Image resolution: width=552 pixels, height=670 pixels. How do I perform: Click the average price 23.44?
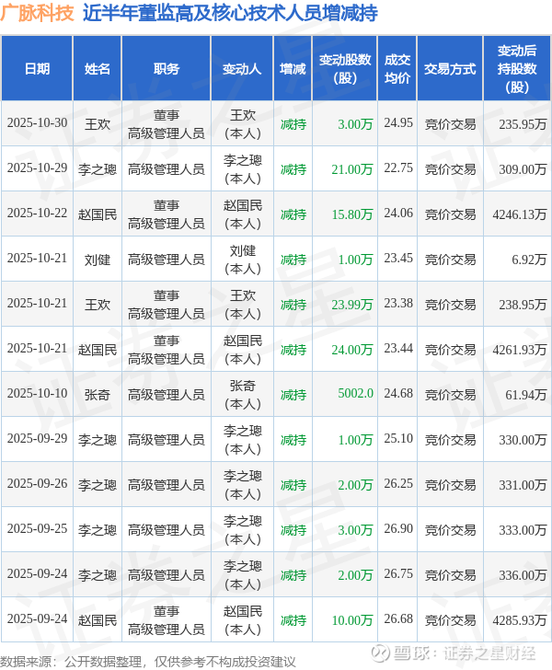(x=398, y=349)
